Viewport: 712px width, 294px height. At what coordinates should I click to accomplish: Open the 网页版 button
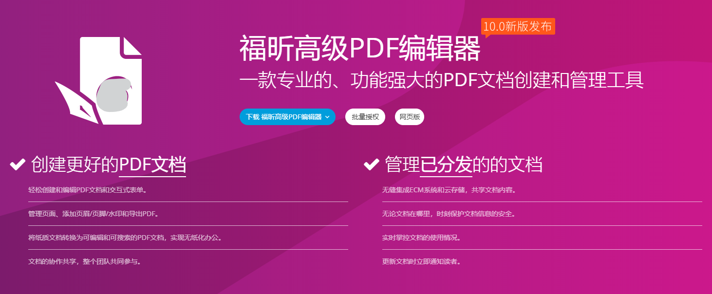pyautogui.click(x=409, y=116)
